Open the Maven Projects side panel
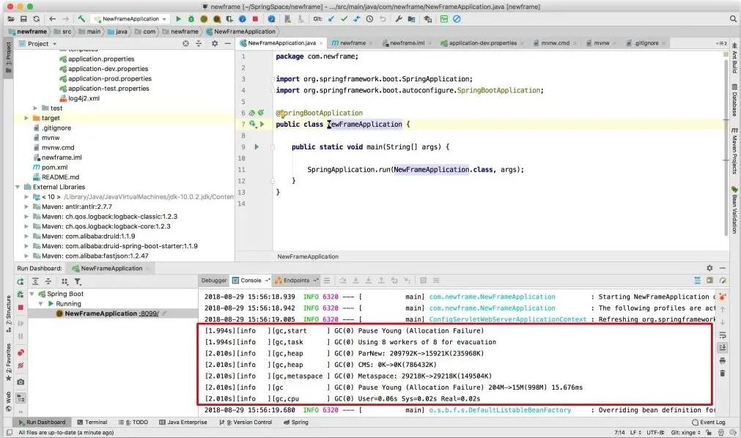The width and height of the screenshot is (741, 438). tap(734, 151)
